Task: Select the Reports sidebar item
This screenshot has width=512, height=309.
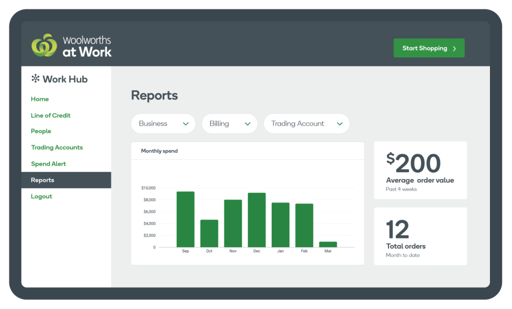Action: point(66,180)
